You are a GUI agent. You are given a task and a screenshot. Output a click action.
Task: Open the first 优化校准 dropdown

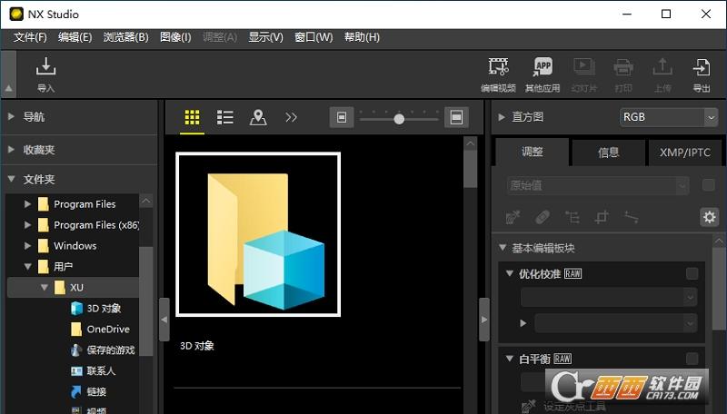pyautogui.click(x=608, y=297)
